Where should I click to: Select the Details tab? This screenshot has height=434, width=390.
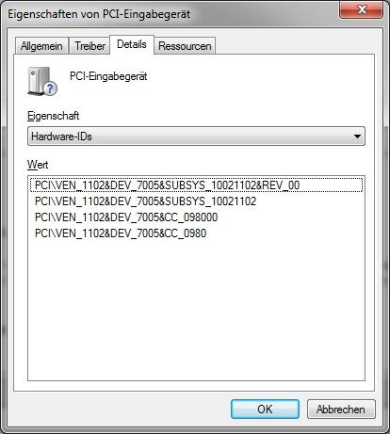pyautogui.click(x=132, y=44)
